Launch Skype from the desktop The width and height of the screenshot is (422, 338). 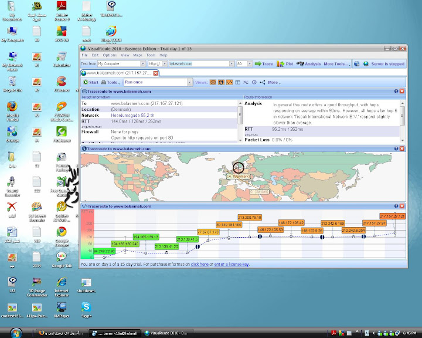click(86, 307)
